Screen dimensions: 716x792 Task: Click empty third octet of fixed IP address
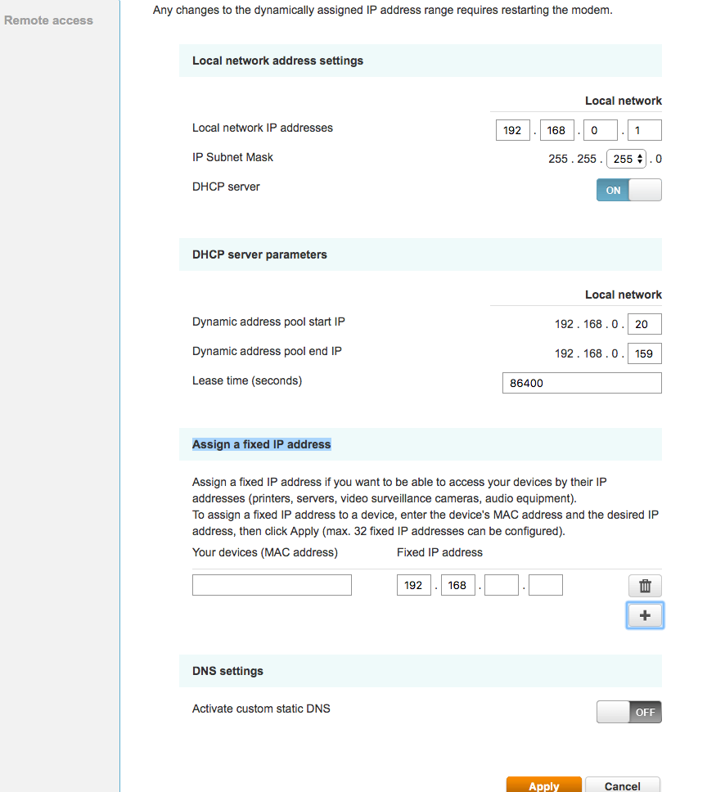pos(502,585)
